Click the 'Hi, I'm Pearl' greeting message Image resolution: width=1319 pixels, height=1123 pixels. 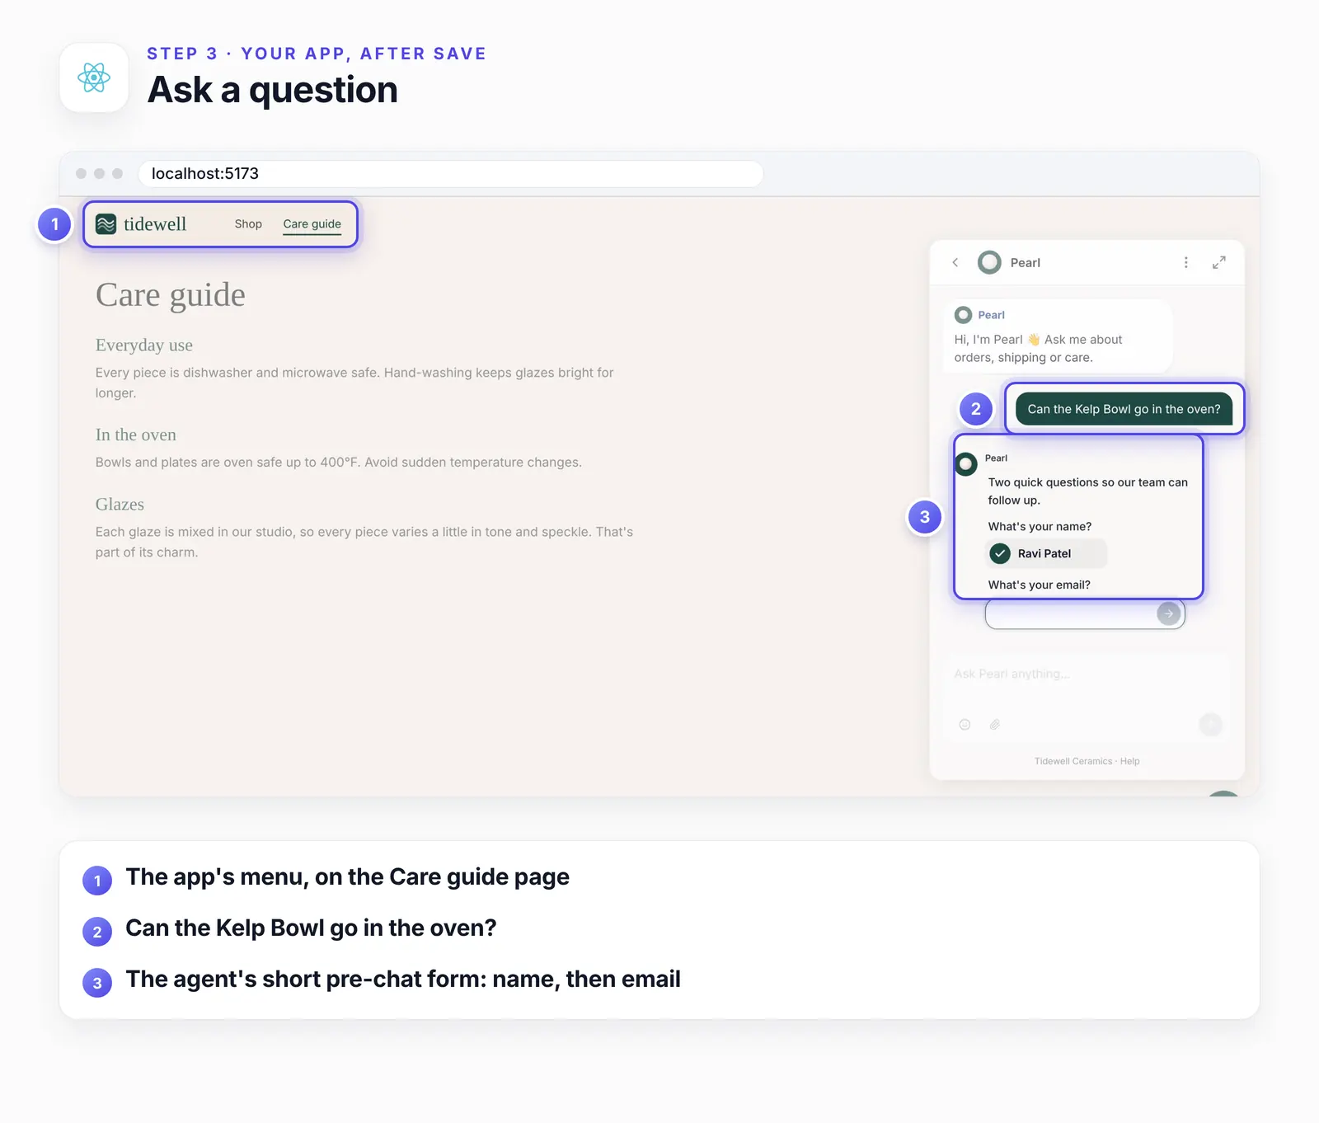pyautogui.click(x=1058, y=336)
